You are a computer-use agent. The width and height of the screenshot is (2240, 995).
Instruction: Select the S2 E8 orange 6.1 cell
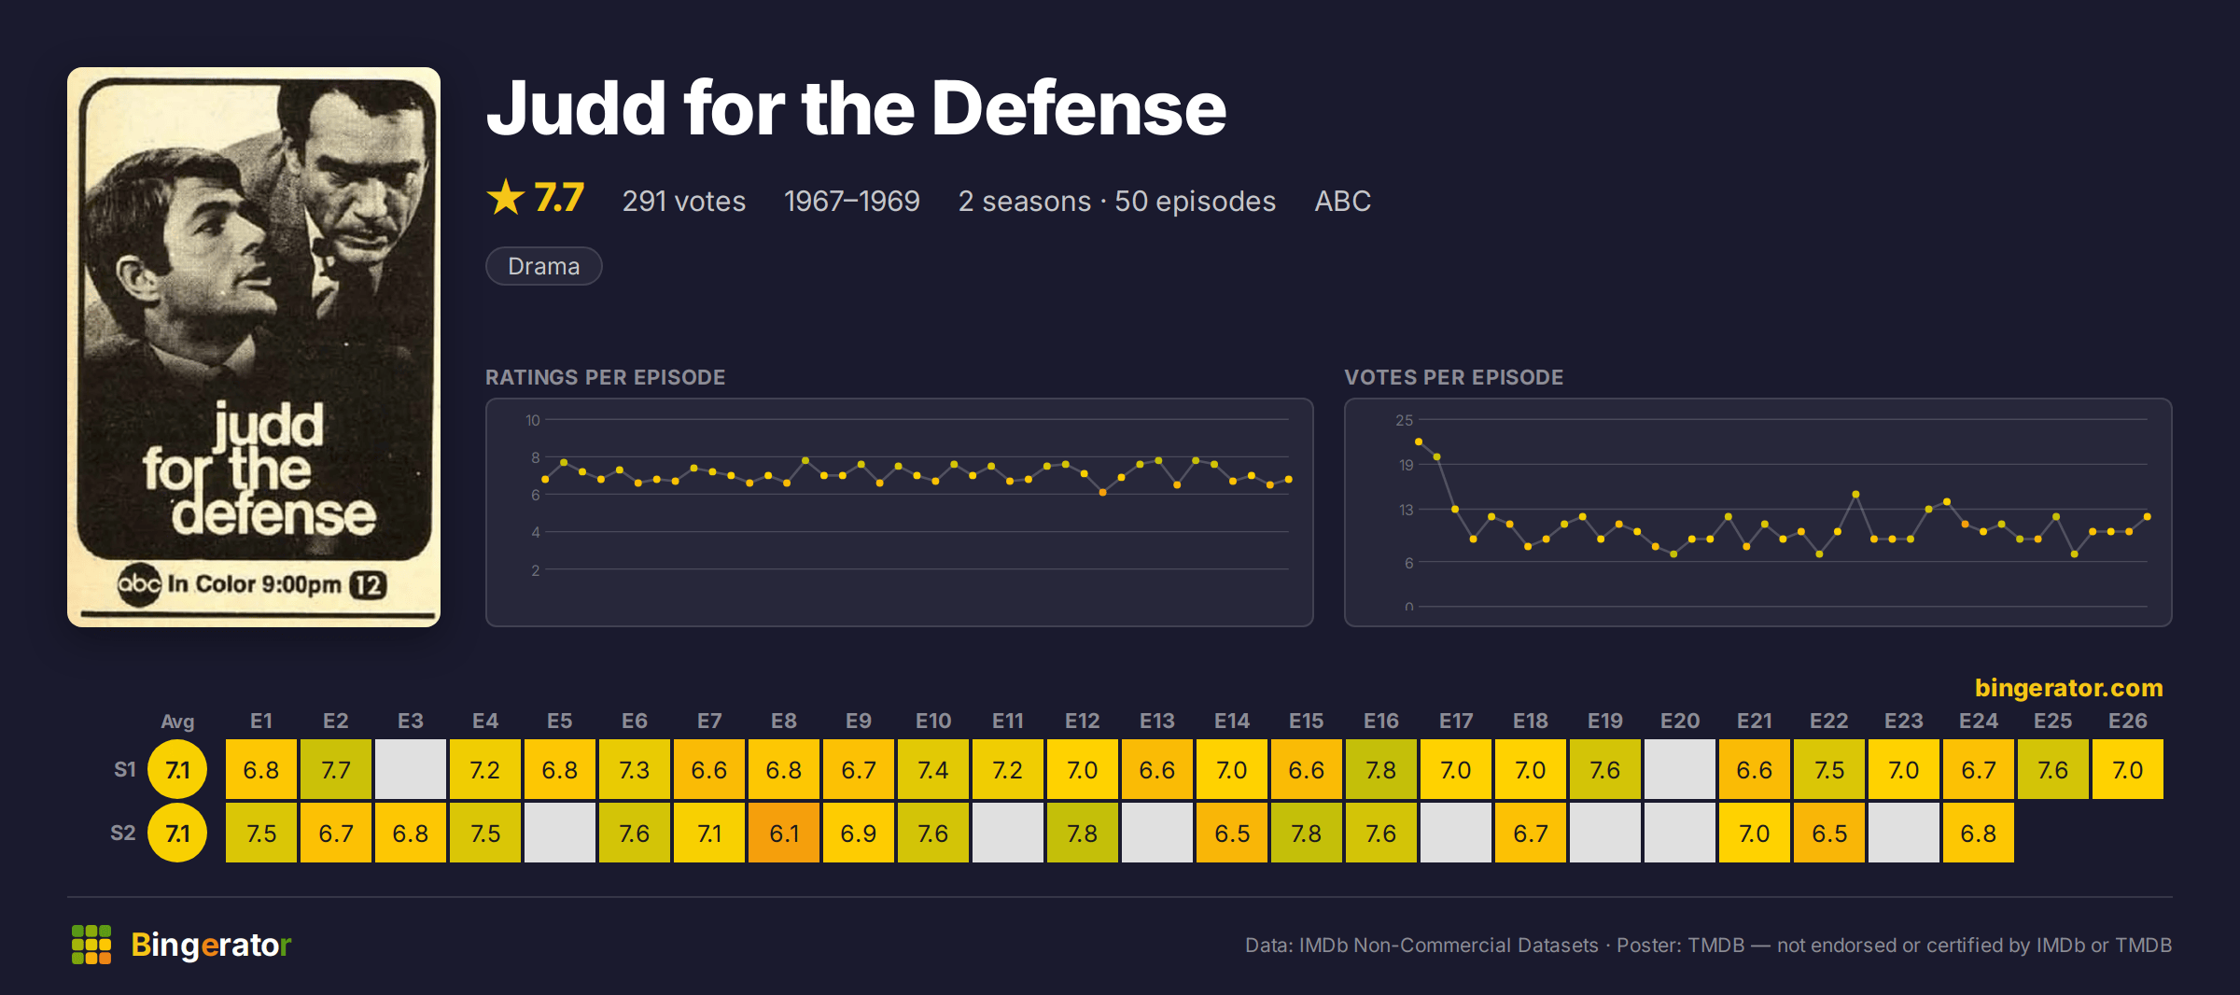[784, 834]
